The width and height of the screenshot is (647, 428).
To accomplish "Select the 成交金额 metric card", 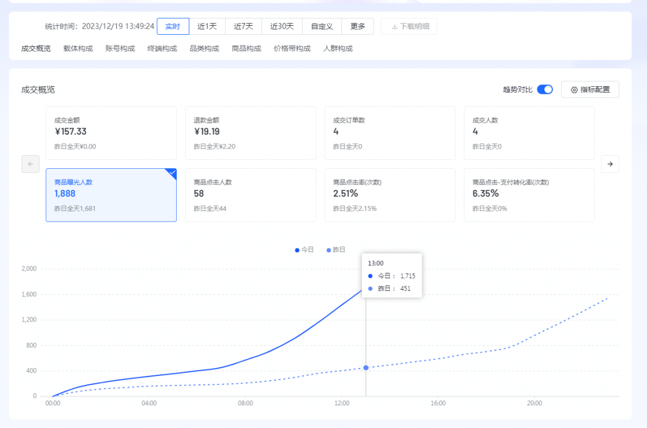I will tap(111, 133).
